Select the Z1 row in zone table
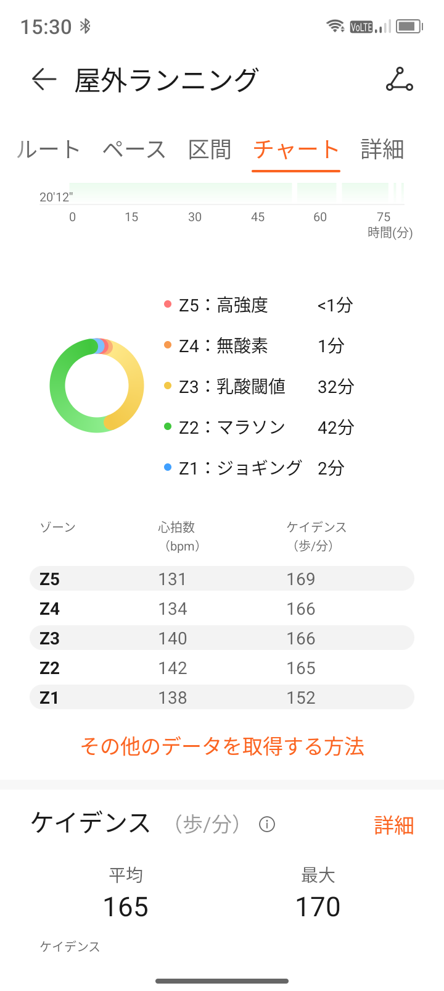444x991 pixels. click(222, 698)
